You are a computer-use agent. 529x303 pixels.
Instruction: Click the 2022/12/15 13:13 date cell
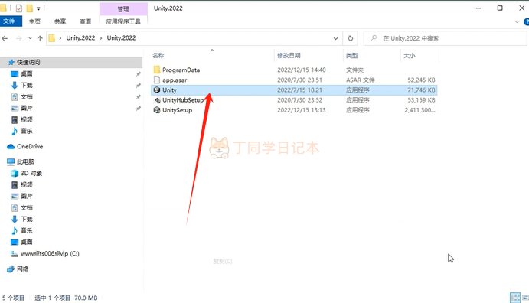[302, 110]
